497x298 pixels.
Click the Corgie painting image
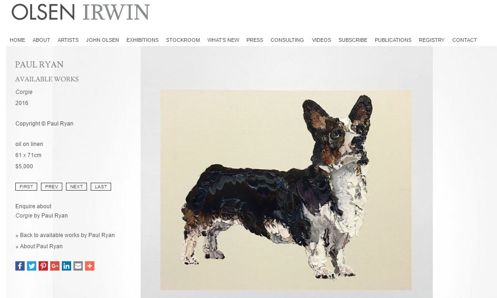point(285,190)
